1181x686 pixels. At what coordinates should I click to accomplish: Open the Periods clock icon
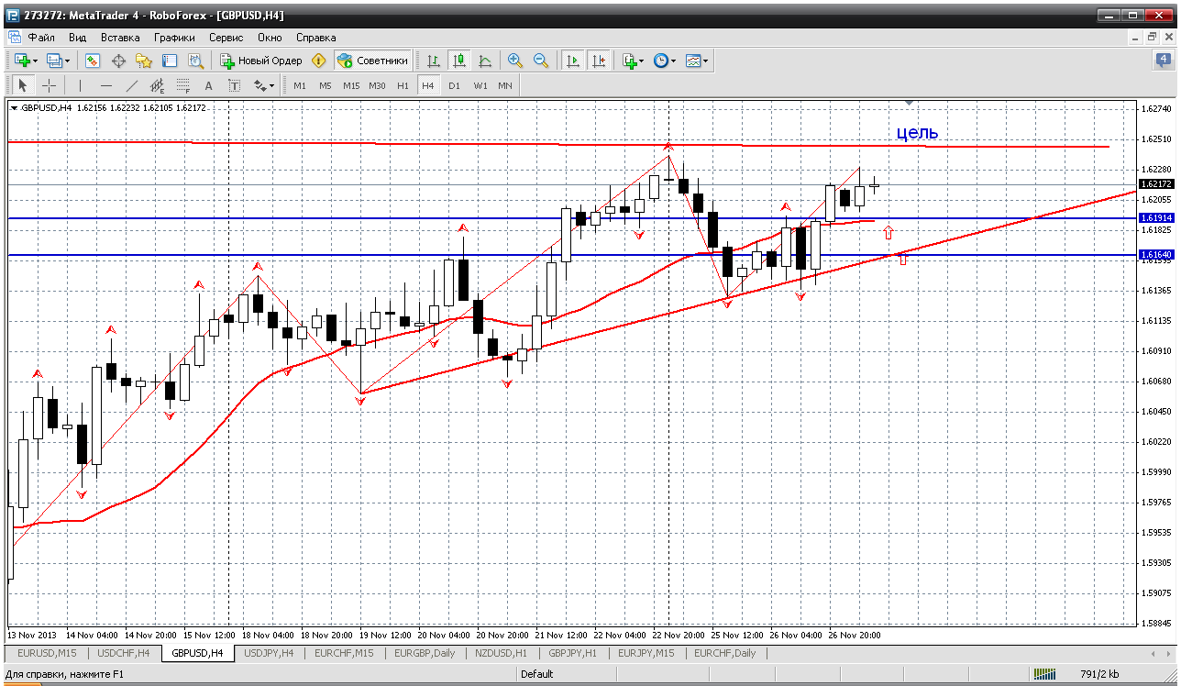tap(661, 61)
